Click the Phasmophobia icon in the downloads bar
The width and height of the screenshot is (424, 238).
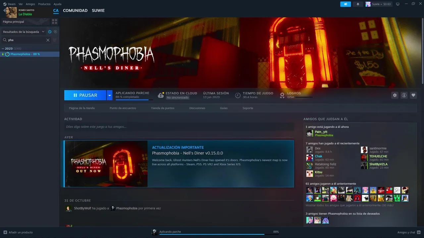(154, 232)
